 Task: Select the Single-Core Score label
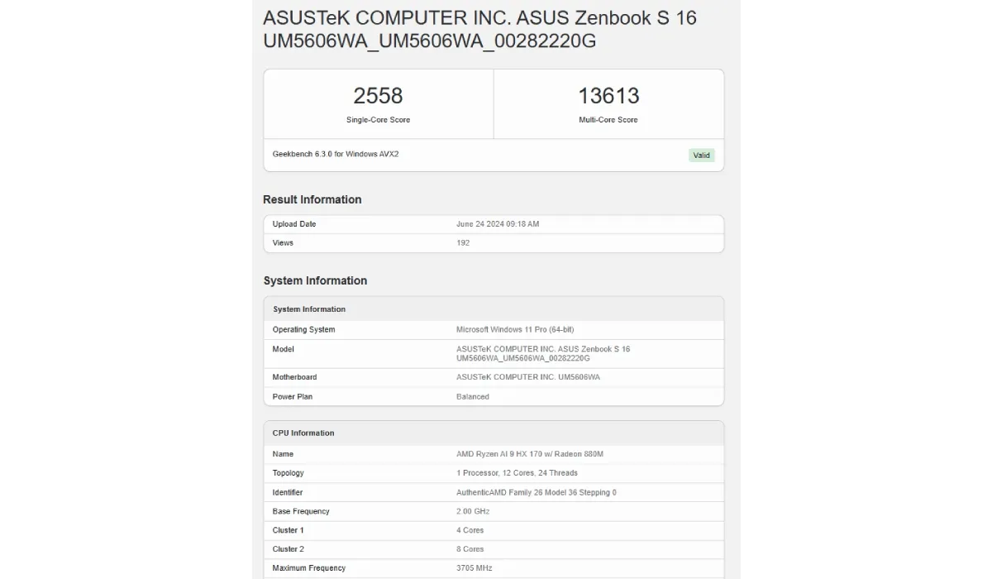(378, 120)
